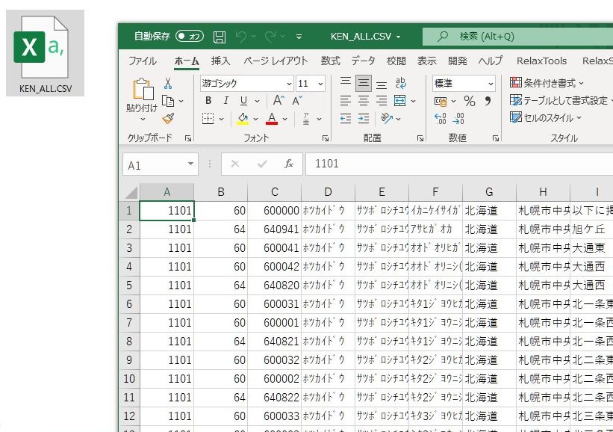
Task: Apply underline to cell A1
Action: coord(243,100)
